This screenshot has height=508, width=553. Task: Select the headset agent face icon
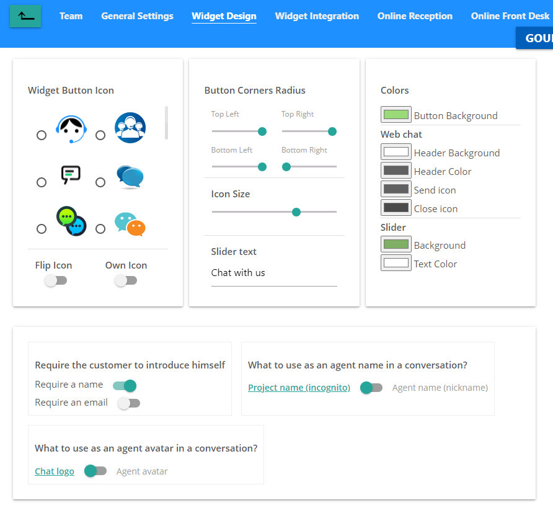(42, 135)
